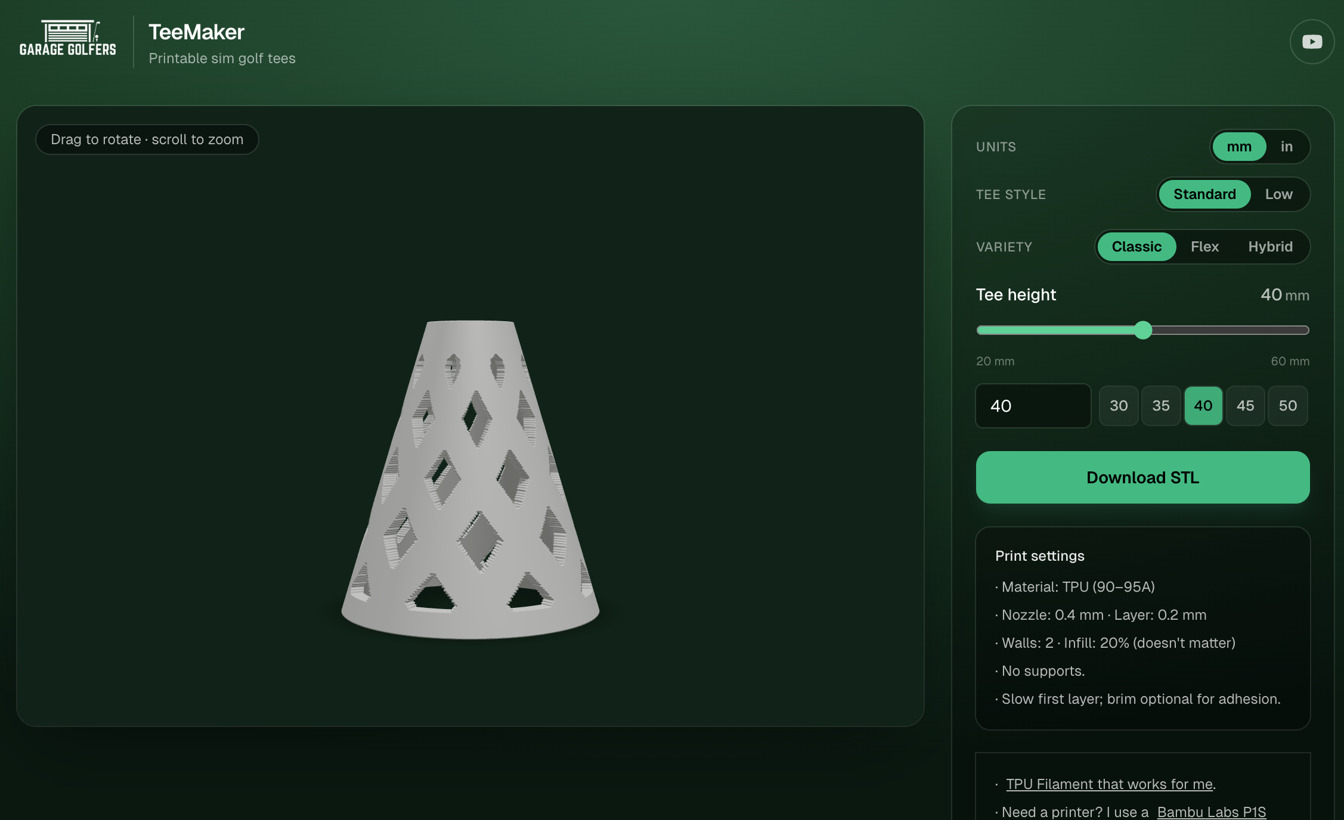
Task: Click the 'UNITS' label
Action: tap(996, 147)
